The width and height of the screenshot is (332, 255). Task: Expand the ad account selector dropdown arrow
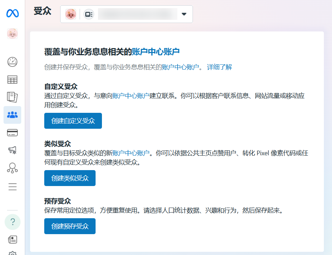184,14
